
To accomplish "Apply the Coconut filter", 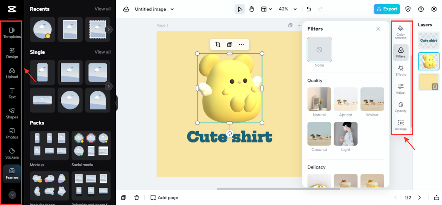I will [319, 134].
